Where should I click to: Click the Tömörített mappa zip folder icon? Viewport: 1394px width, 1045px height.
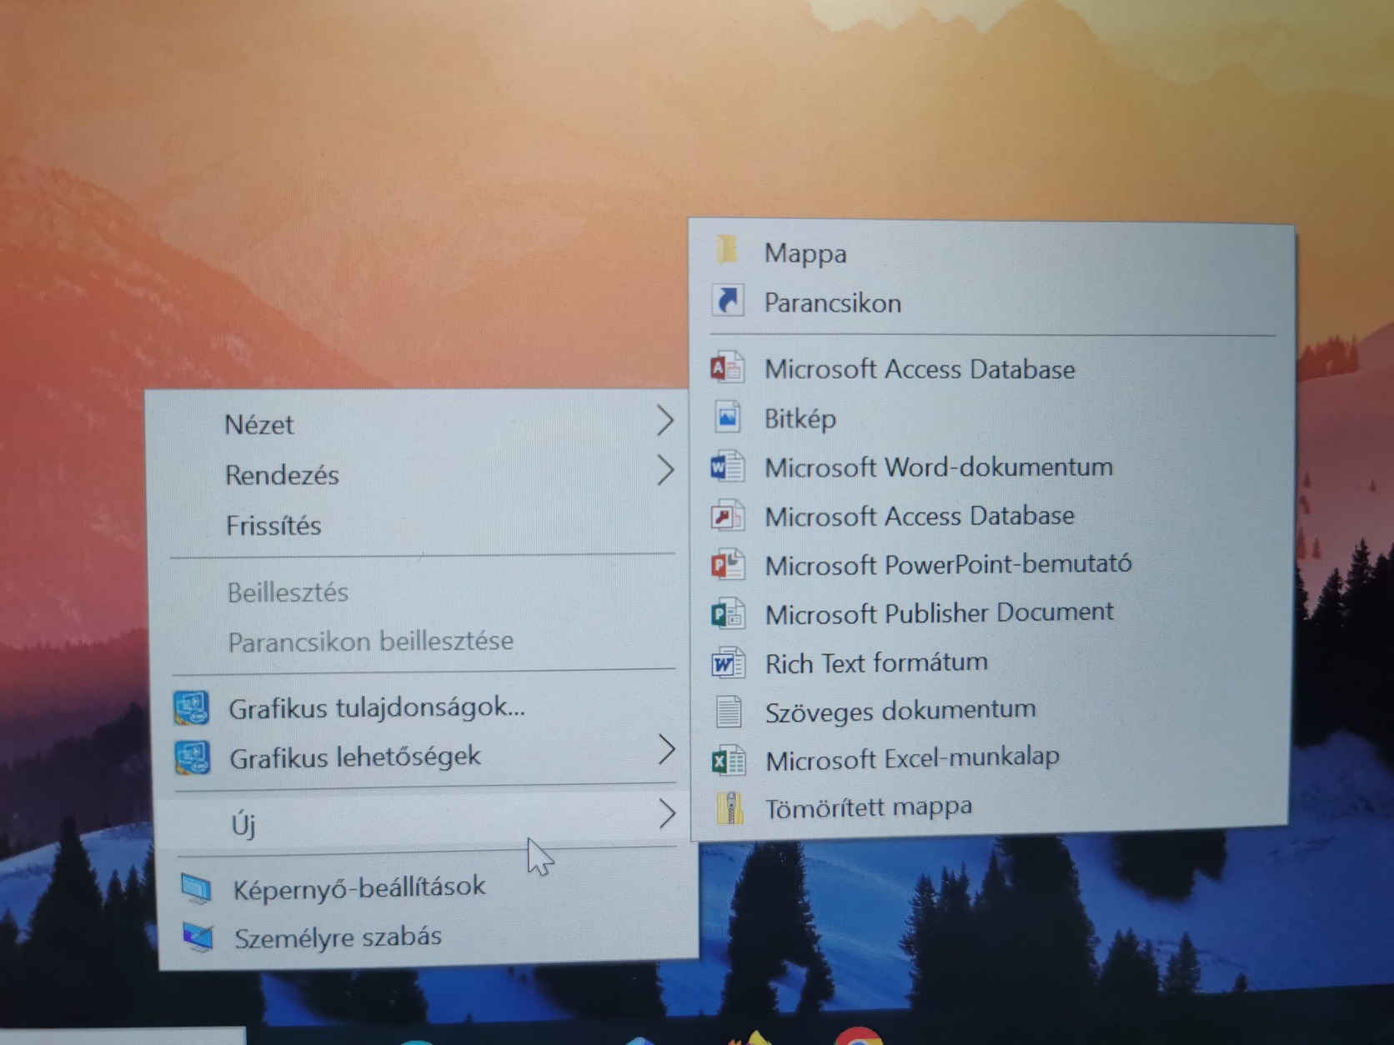730,808
